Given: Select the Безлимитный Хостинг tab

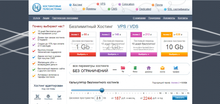Looking at the screenshot, I should pyautogui.click(x=91, y=26).
